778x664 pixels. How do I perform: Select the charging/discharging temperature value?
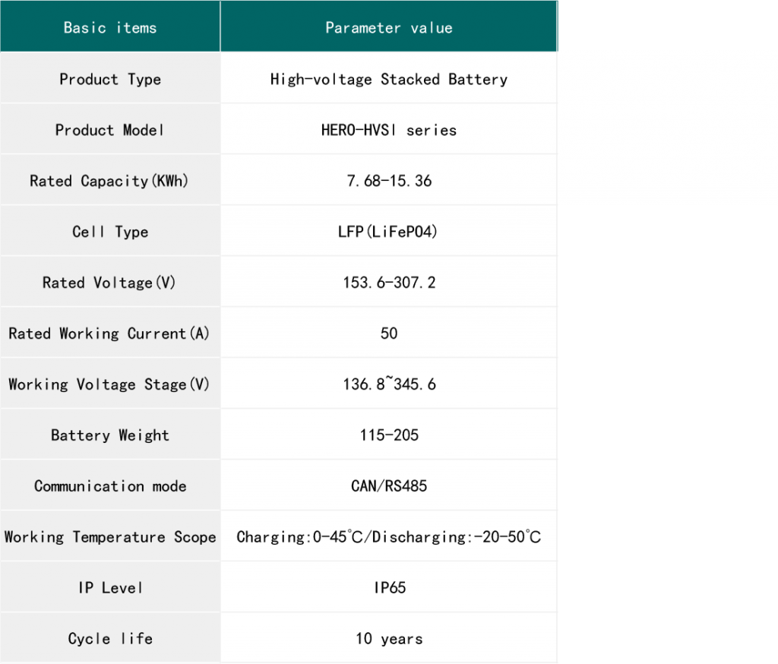[x=389, y=537]
